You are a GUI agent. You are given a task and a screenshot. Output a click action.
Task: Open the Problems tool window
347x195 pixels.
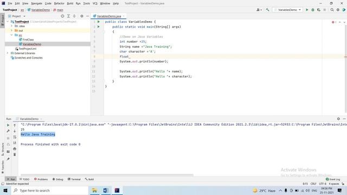(x=41, y=179)
